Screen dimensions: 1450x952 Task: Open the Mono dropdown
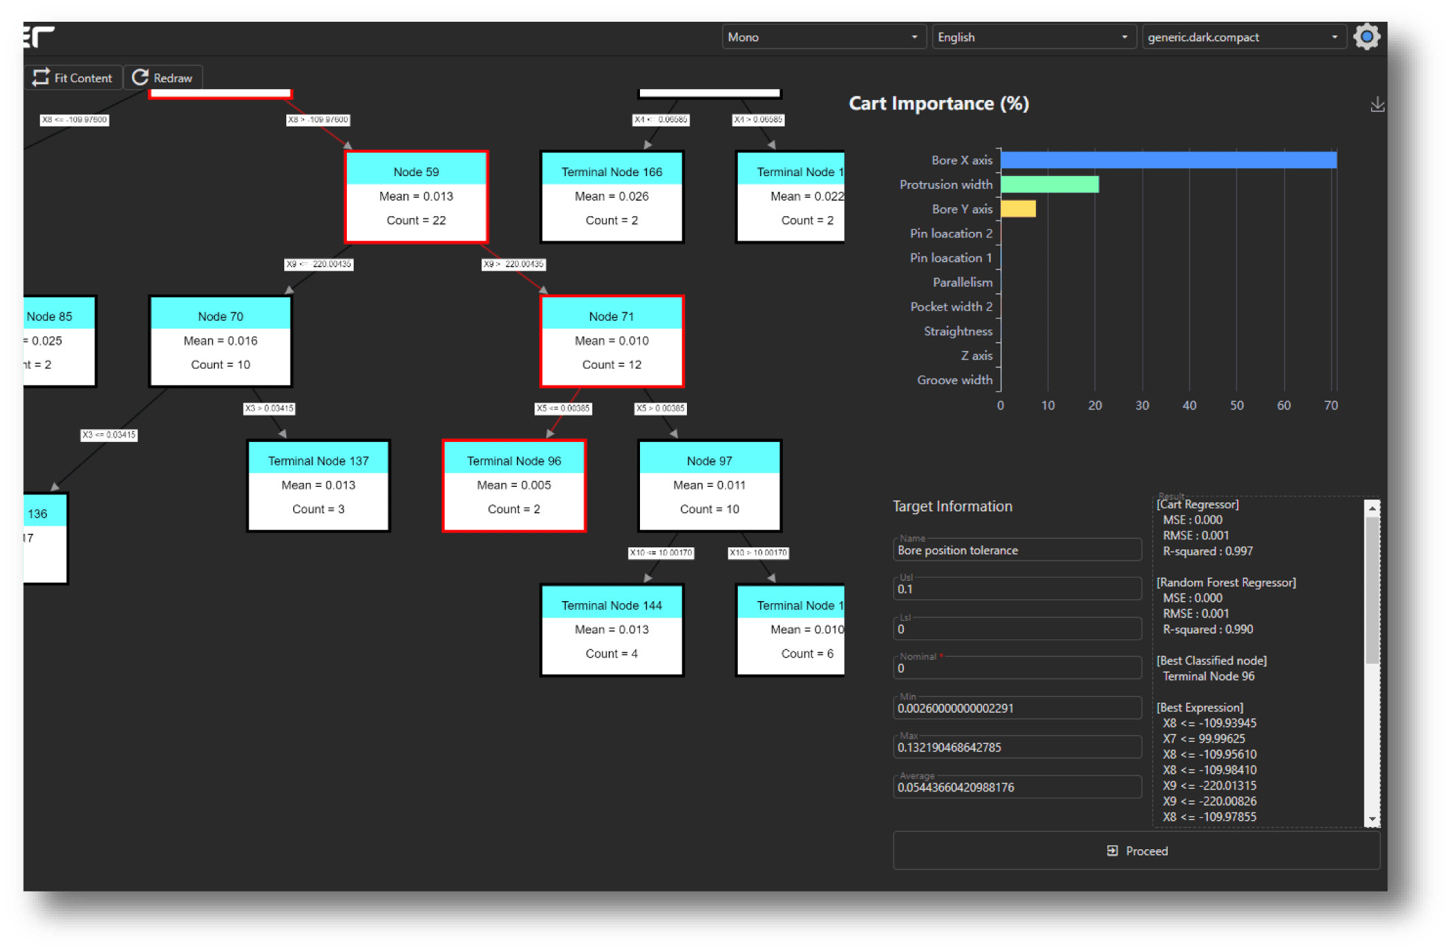coord(823,37)
